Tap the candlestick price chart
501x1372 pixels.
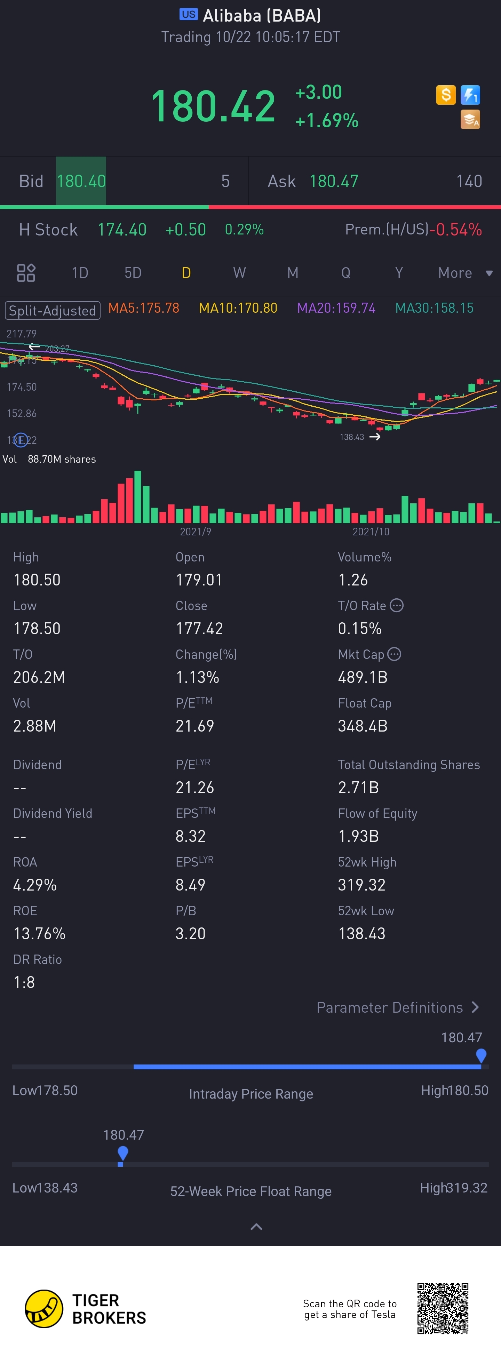coord(250,388)
